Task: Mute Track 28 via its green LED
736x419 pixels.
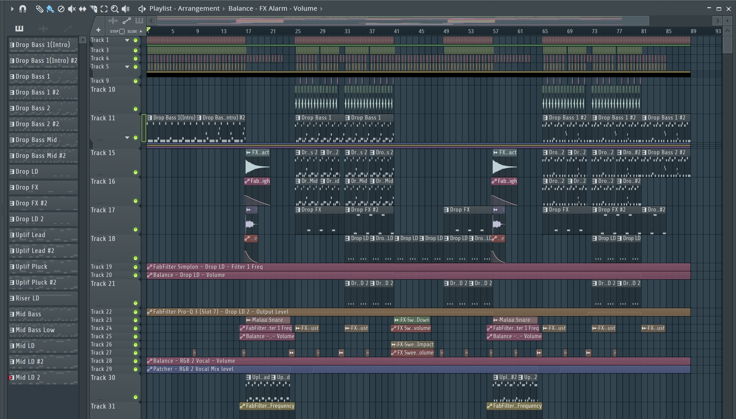Action: [135, 361]
